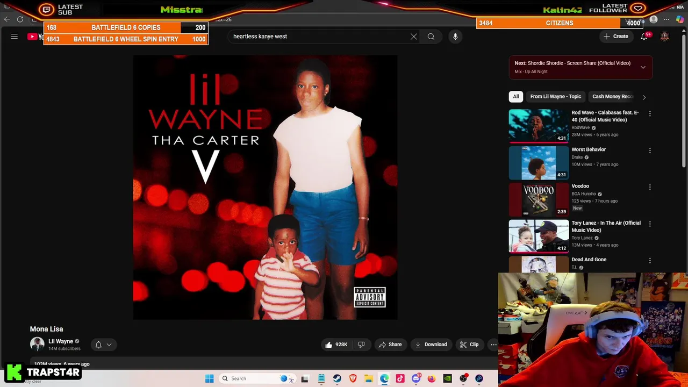
Task: Like the video with thumbs up 928K
Action: 335,345
